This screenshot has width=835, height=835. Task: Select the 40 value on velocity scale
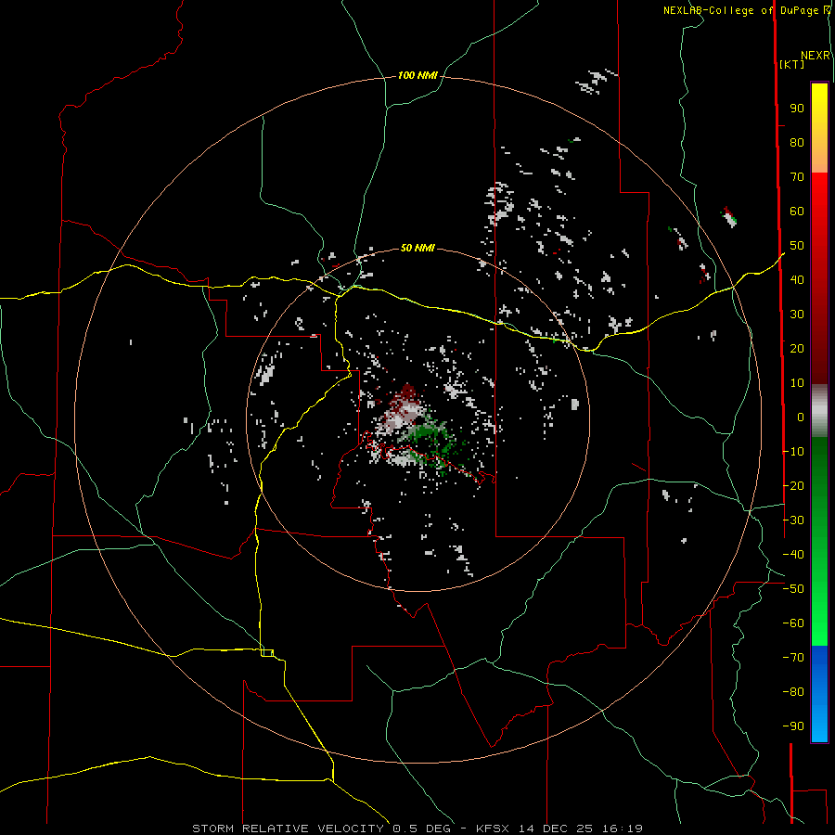pos(797,280)
